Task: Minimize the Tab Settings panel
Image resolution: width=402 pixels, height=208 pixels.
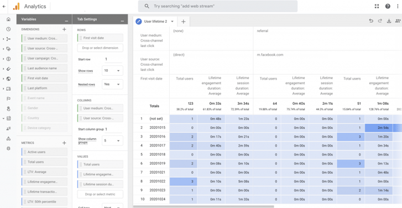Action: coord(122,20)
